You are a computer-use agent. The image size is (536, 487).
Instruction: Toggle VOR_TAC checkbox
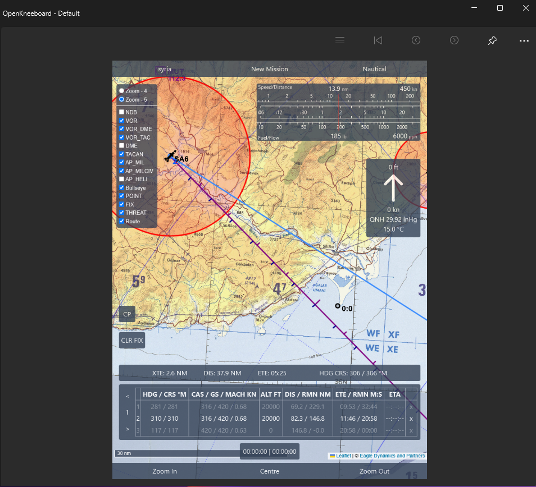(121, 137)
